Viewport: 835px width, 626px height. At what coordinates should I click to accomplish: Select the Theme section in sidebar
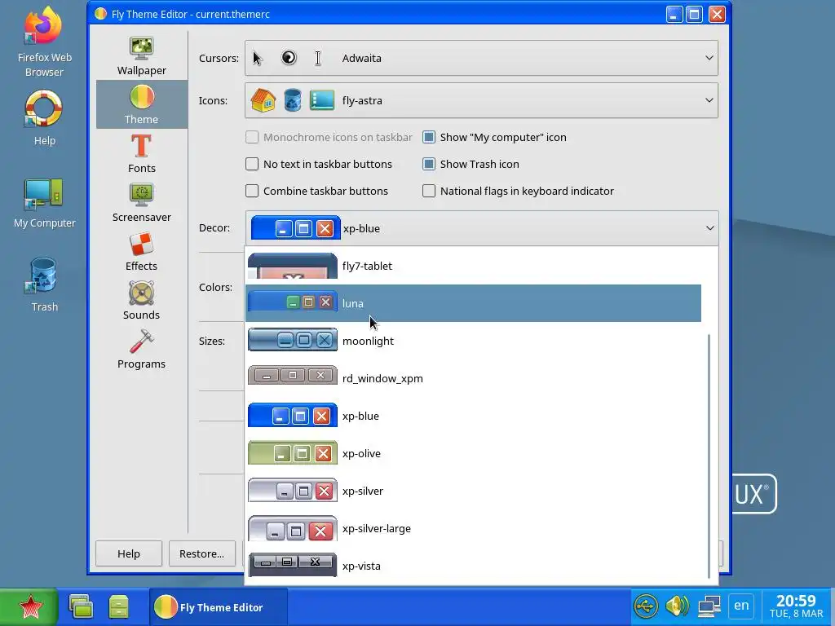coord(142,104)
